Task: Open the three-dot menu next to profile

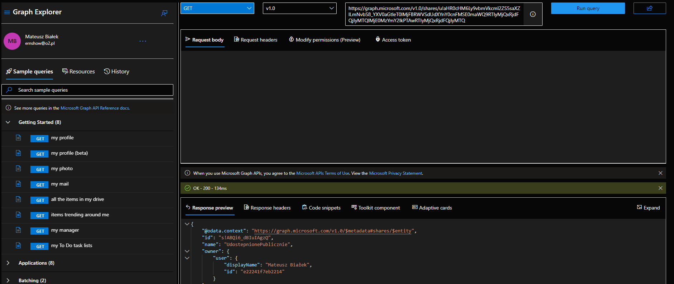Action: pos(143,41)
